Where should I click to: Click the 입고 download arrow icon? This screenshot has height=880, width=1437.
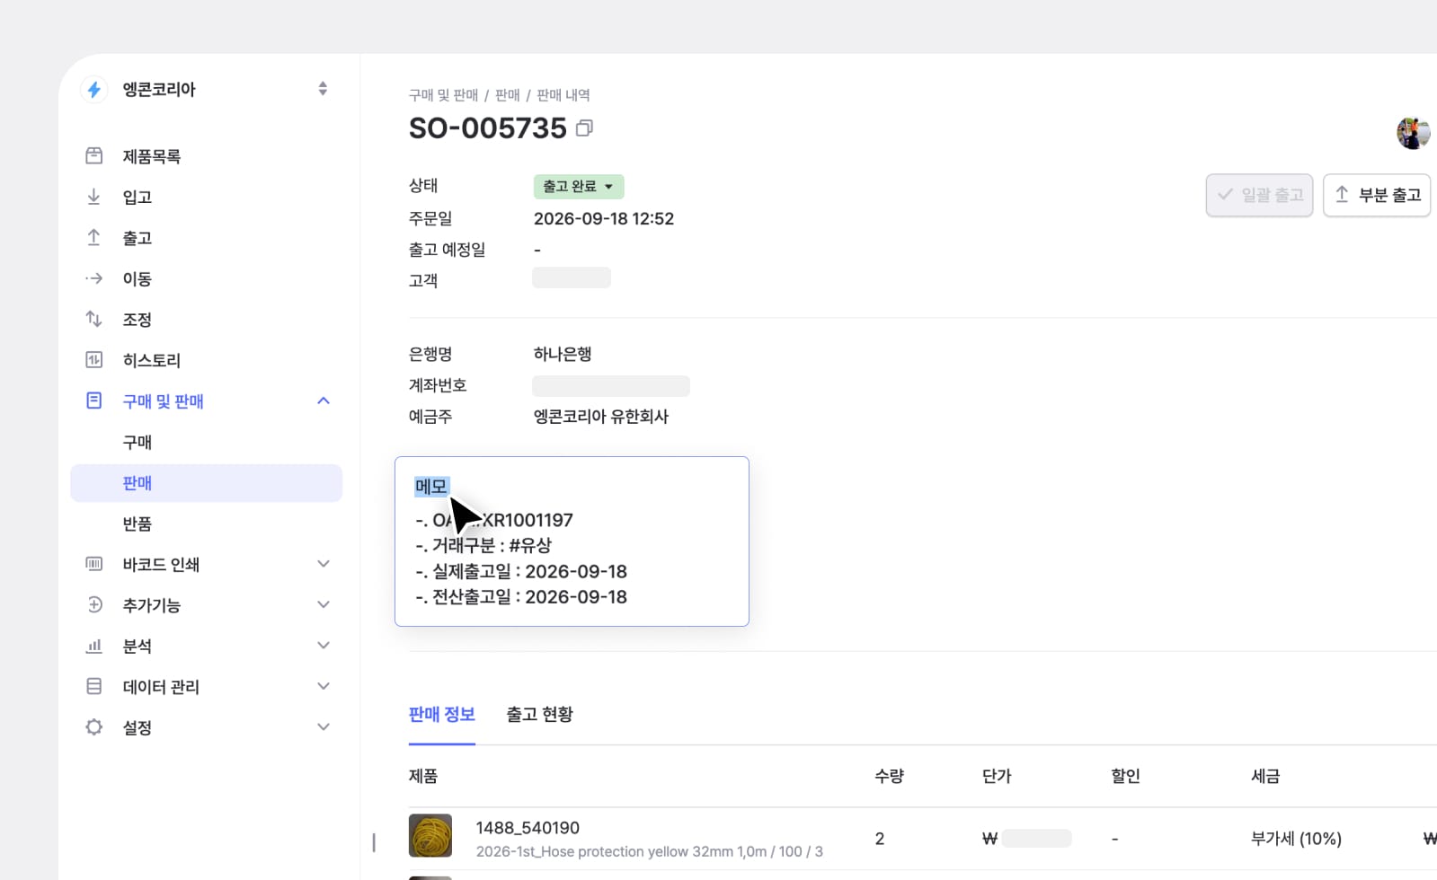(93, 197)
